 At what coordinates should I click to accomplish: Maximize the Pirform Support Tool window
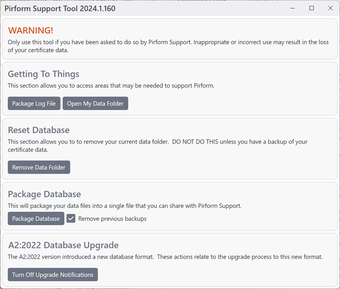pos(312,8)
